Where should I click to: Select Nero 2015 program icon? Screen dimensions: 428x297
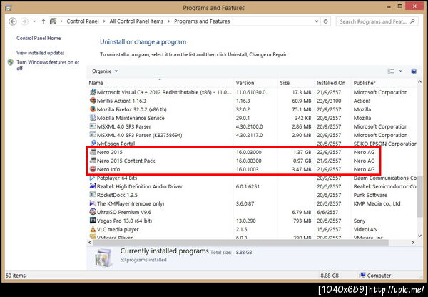pyautogui.click(x=93, y=152)
